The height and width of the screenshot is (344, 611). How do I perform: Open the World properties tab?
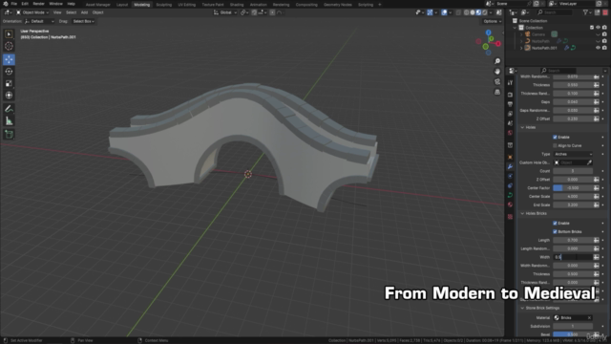[x=510, y=133]
